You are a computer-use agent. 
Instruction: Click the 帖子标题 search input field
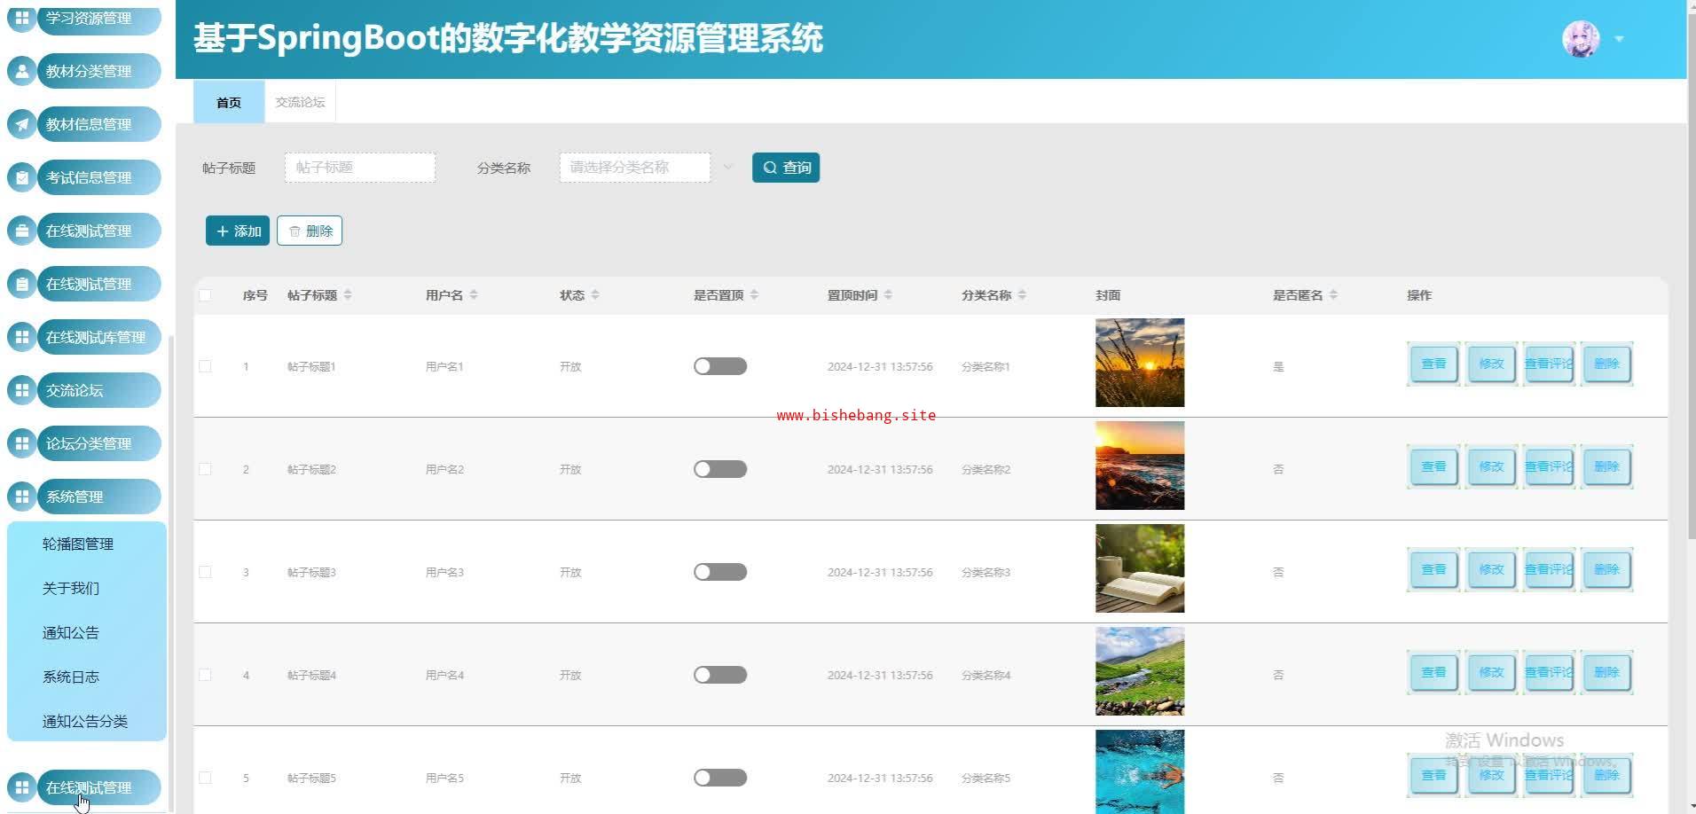coord(360,168)
